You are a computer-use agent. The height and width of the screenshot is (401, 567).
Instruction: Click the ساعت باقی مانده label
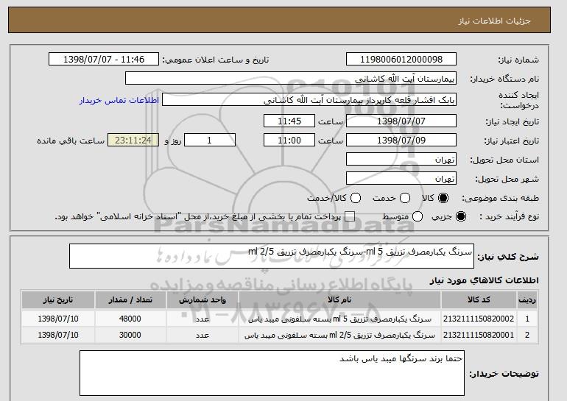[71, 141]
